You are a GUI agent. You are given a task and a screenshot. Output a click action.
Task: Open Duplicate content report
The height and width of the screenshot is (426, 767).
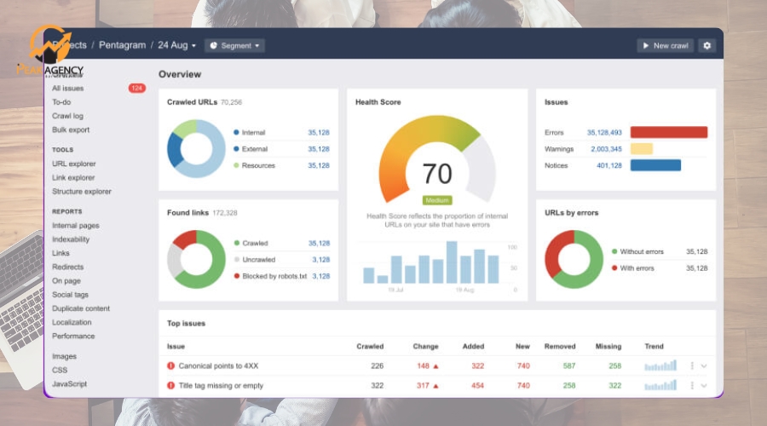click(x=81, y=308)
